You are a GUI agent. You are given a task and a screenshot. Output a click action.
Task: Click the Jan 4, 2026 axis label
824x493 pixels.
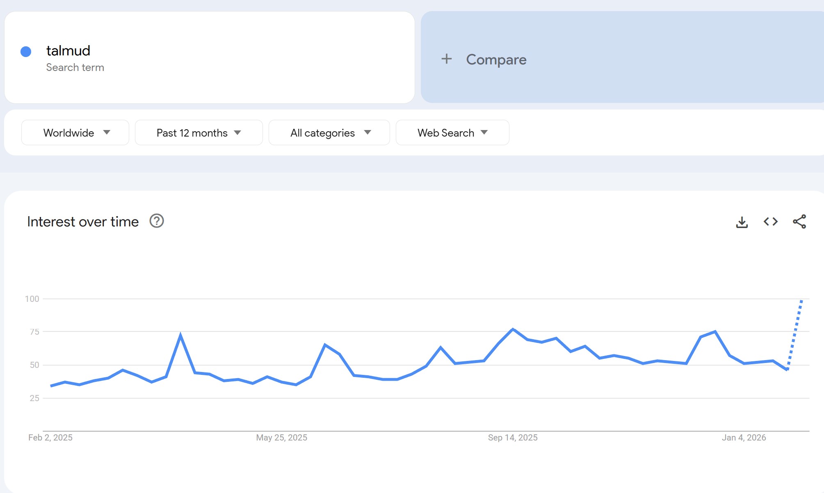[x=744, y=438]
